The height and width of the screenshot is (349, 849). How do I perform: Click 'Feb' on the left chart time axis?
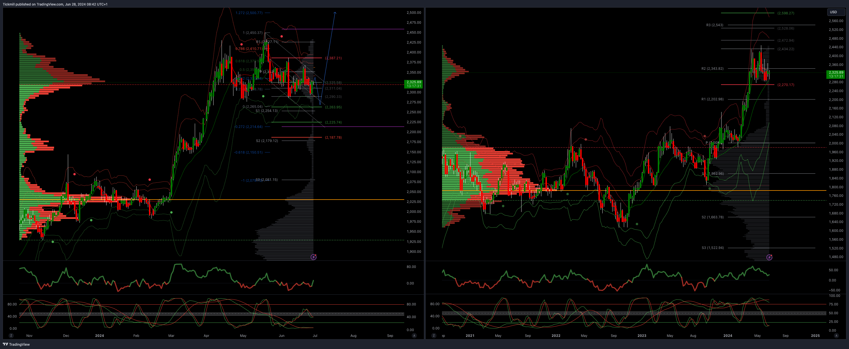(136, 335)
